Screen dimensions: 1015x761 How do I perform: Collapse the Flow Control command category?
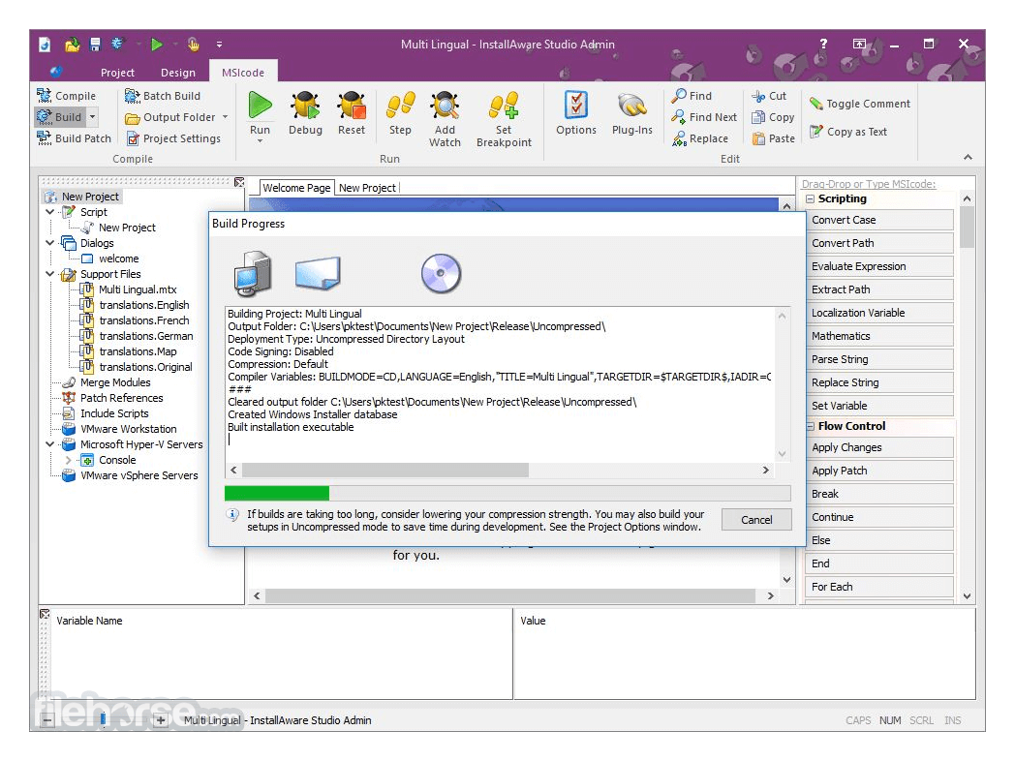coord(810,426)
